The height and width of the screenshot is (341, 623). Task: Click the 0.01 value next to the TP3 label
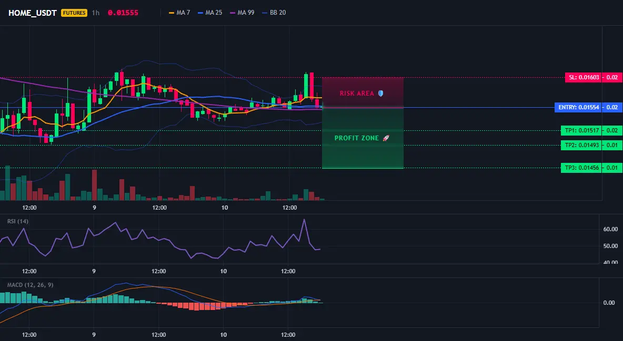pyautogui.click(x=612, y=168)
